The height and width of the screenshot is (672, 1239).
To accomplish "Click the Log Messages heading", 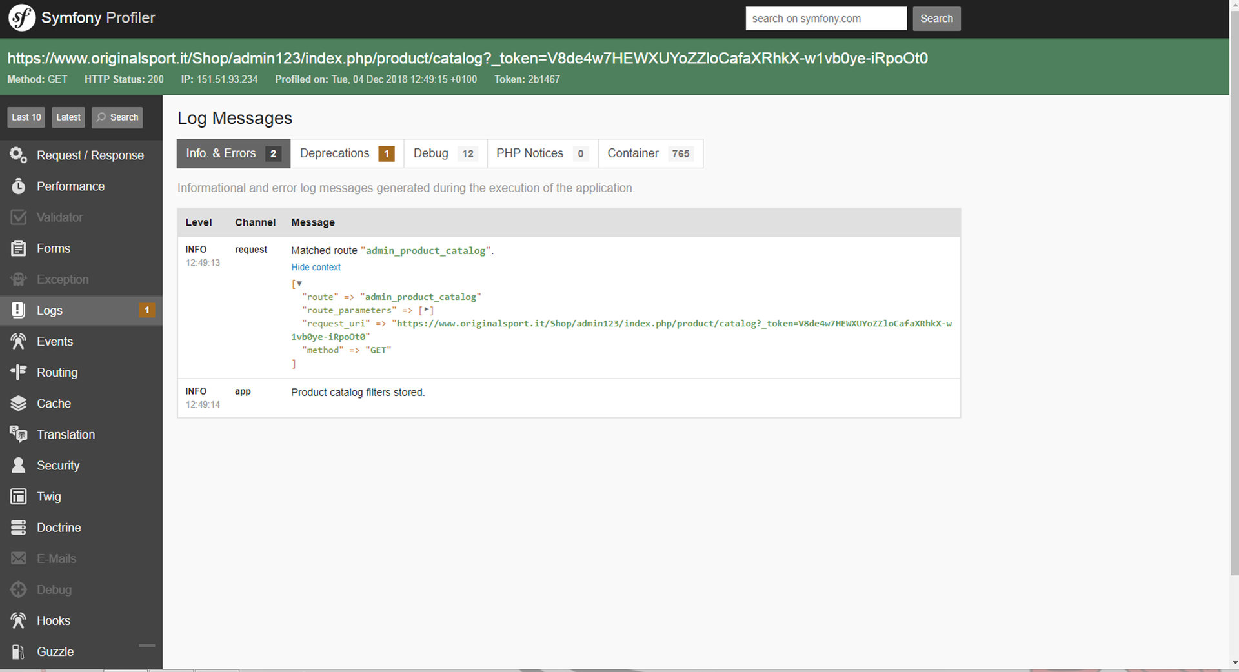I will 235,118.
